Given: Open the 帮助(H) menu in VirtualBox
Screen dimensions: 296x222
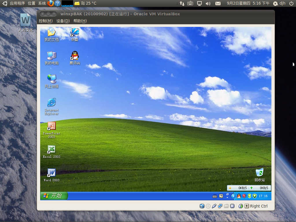Looking at the screenshot, I should (80, 21).
